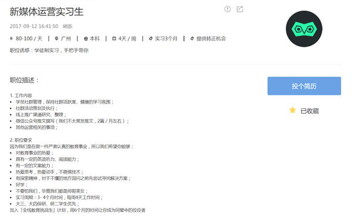
Task: Click the 职位诱惑 description line
Action: 49,50
